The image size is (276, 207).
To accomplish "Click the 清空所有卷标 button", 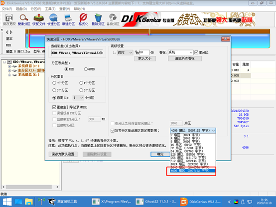I will click(x=185, y=58).
